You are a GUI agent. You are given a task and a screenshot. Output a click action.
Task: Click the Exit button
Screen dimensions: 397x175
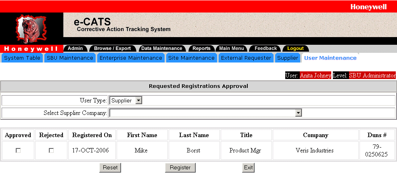(249, 168)
